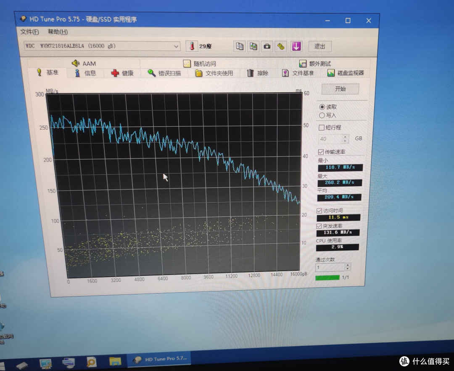Click the camera save screenshot icon
This screenshot has height=371, width=454.
267,46
